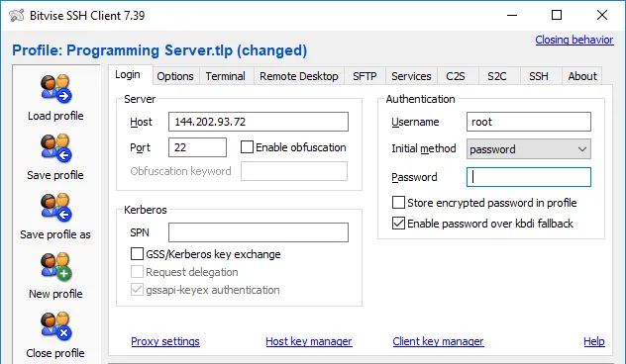Viewport: 626px width, 364px height.
Task: Click the Save profile as icon
Action: tap(55, 208)
